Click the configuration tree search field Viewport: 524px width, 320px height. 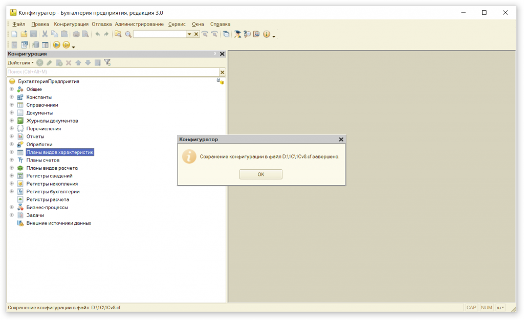(x=113, y=72)
